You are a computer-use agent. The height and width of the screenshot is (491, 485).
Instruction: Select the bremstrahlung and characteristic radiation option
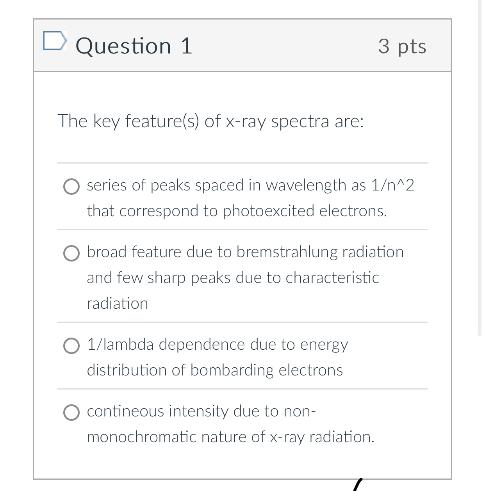(x=71, y=253)
